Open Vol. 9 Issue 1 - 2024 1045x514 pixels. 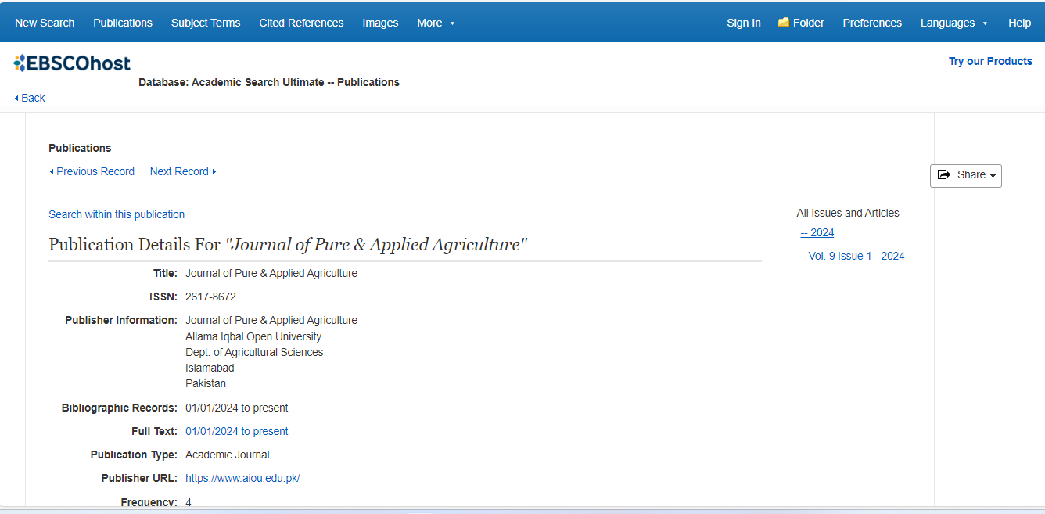pyautogui.click(x=856, y=256)
